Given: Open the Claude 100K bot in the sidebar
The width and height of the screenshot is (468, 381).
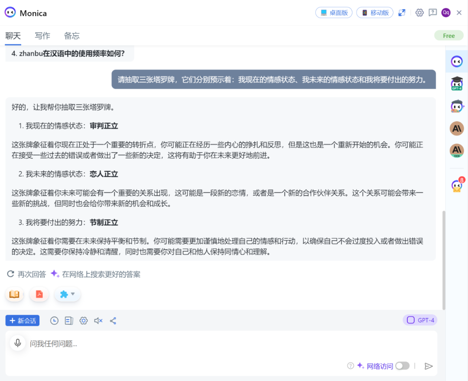Looking at the screenshot, I should tap(457, 151).
